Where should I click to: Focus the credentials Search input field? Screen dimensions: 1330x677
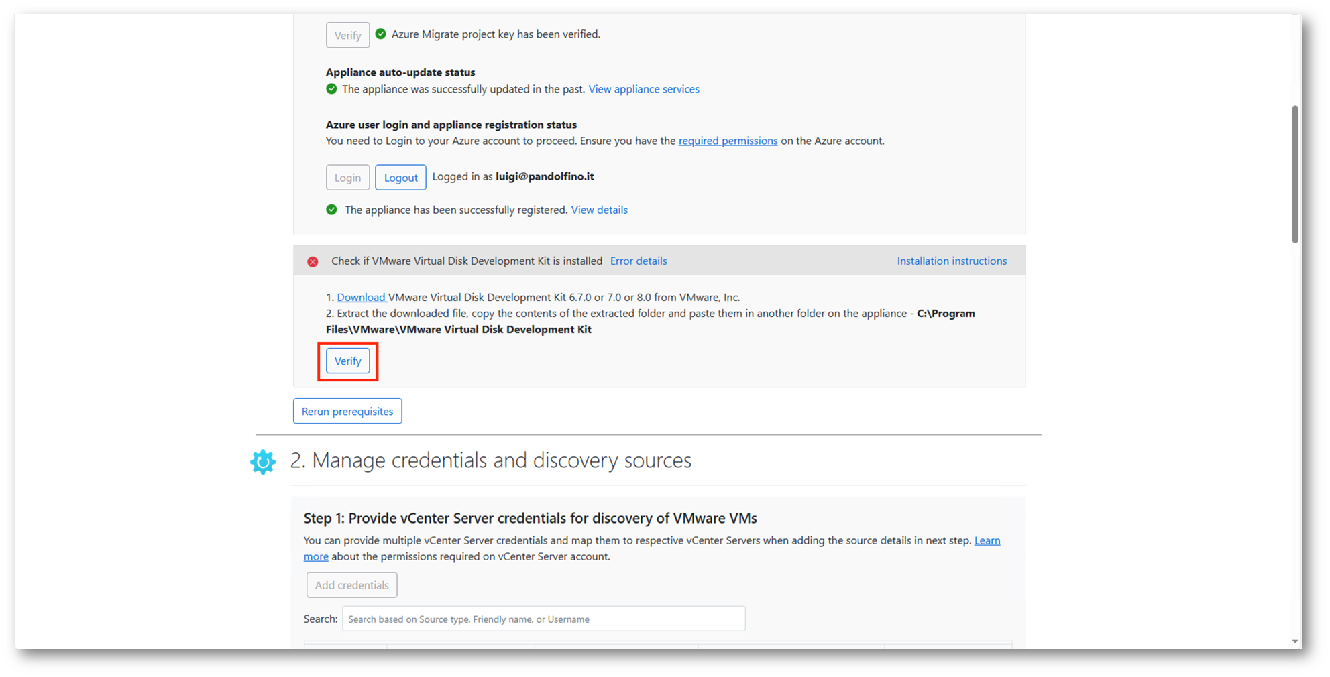543,619
